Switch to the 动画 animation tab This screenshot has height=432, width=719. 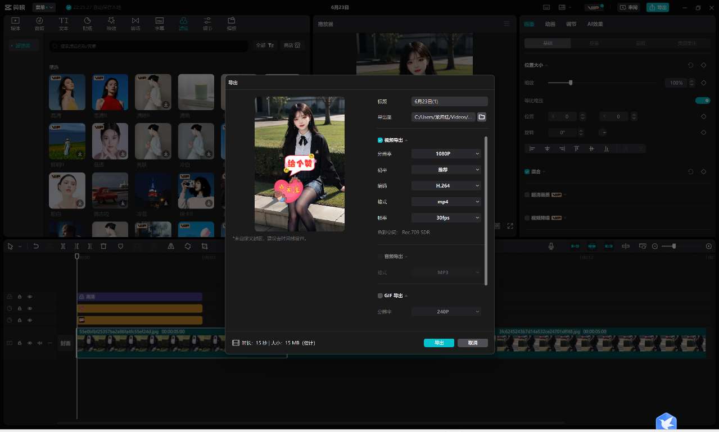550,24
